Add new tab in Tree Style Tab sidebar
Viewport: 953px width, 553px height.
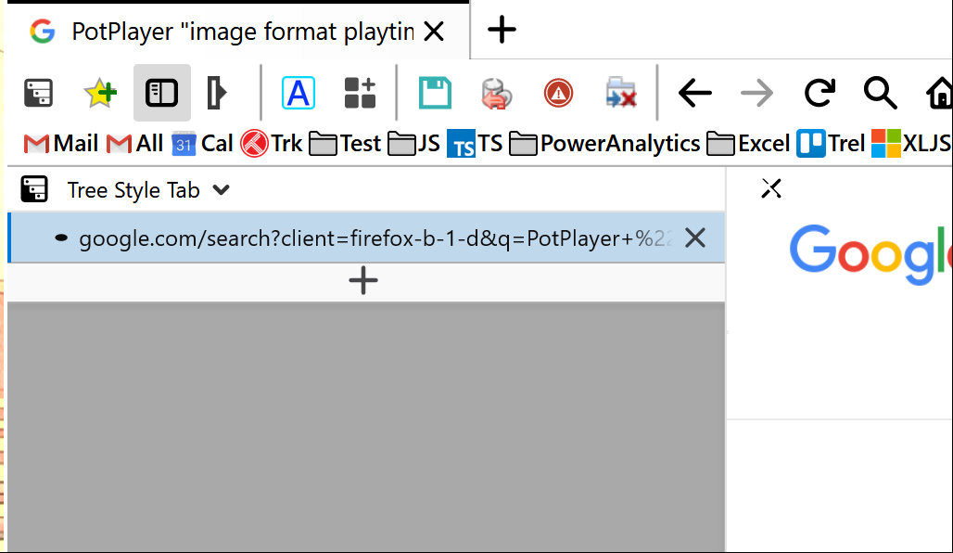363,281
